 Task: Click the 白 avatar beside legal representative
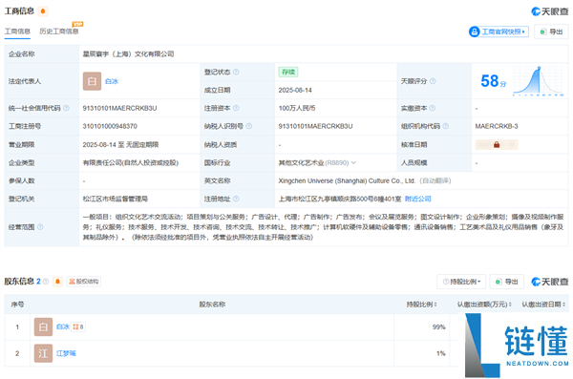pyautogui.click(x=92, y=81)
